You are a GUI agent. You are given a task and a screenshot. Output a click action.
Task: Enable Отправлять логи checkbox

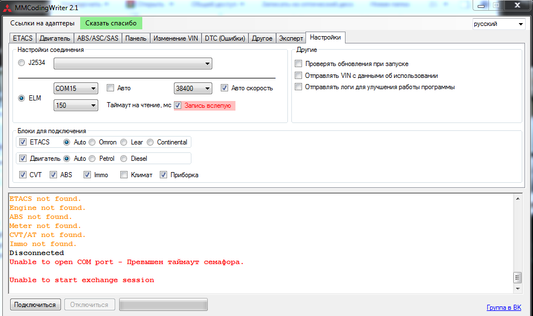click(x=299, y=87)
